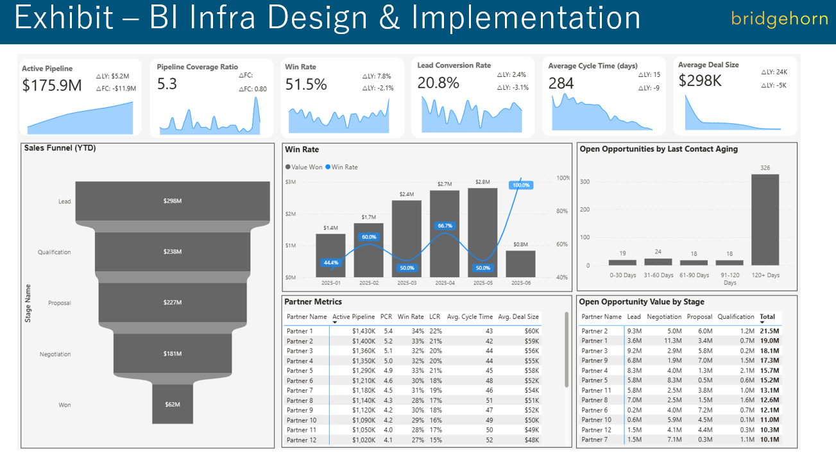Viewport: 836px width, 453px height.
Task: Select the Proposal funnel bar $227M
Action: tap(173, 302)
